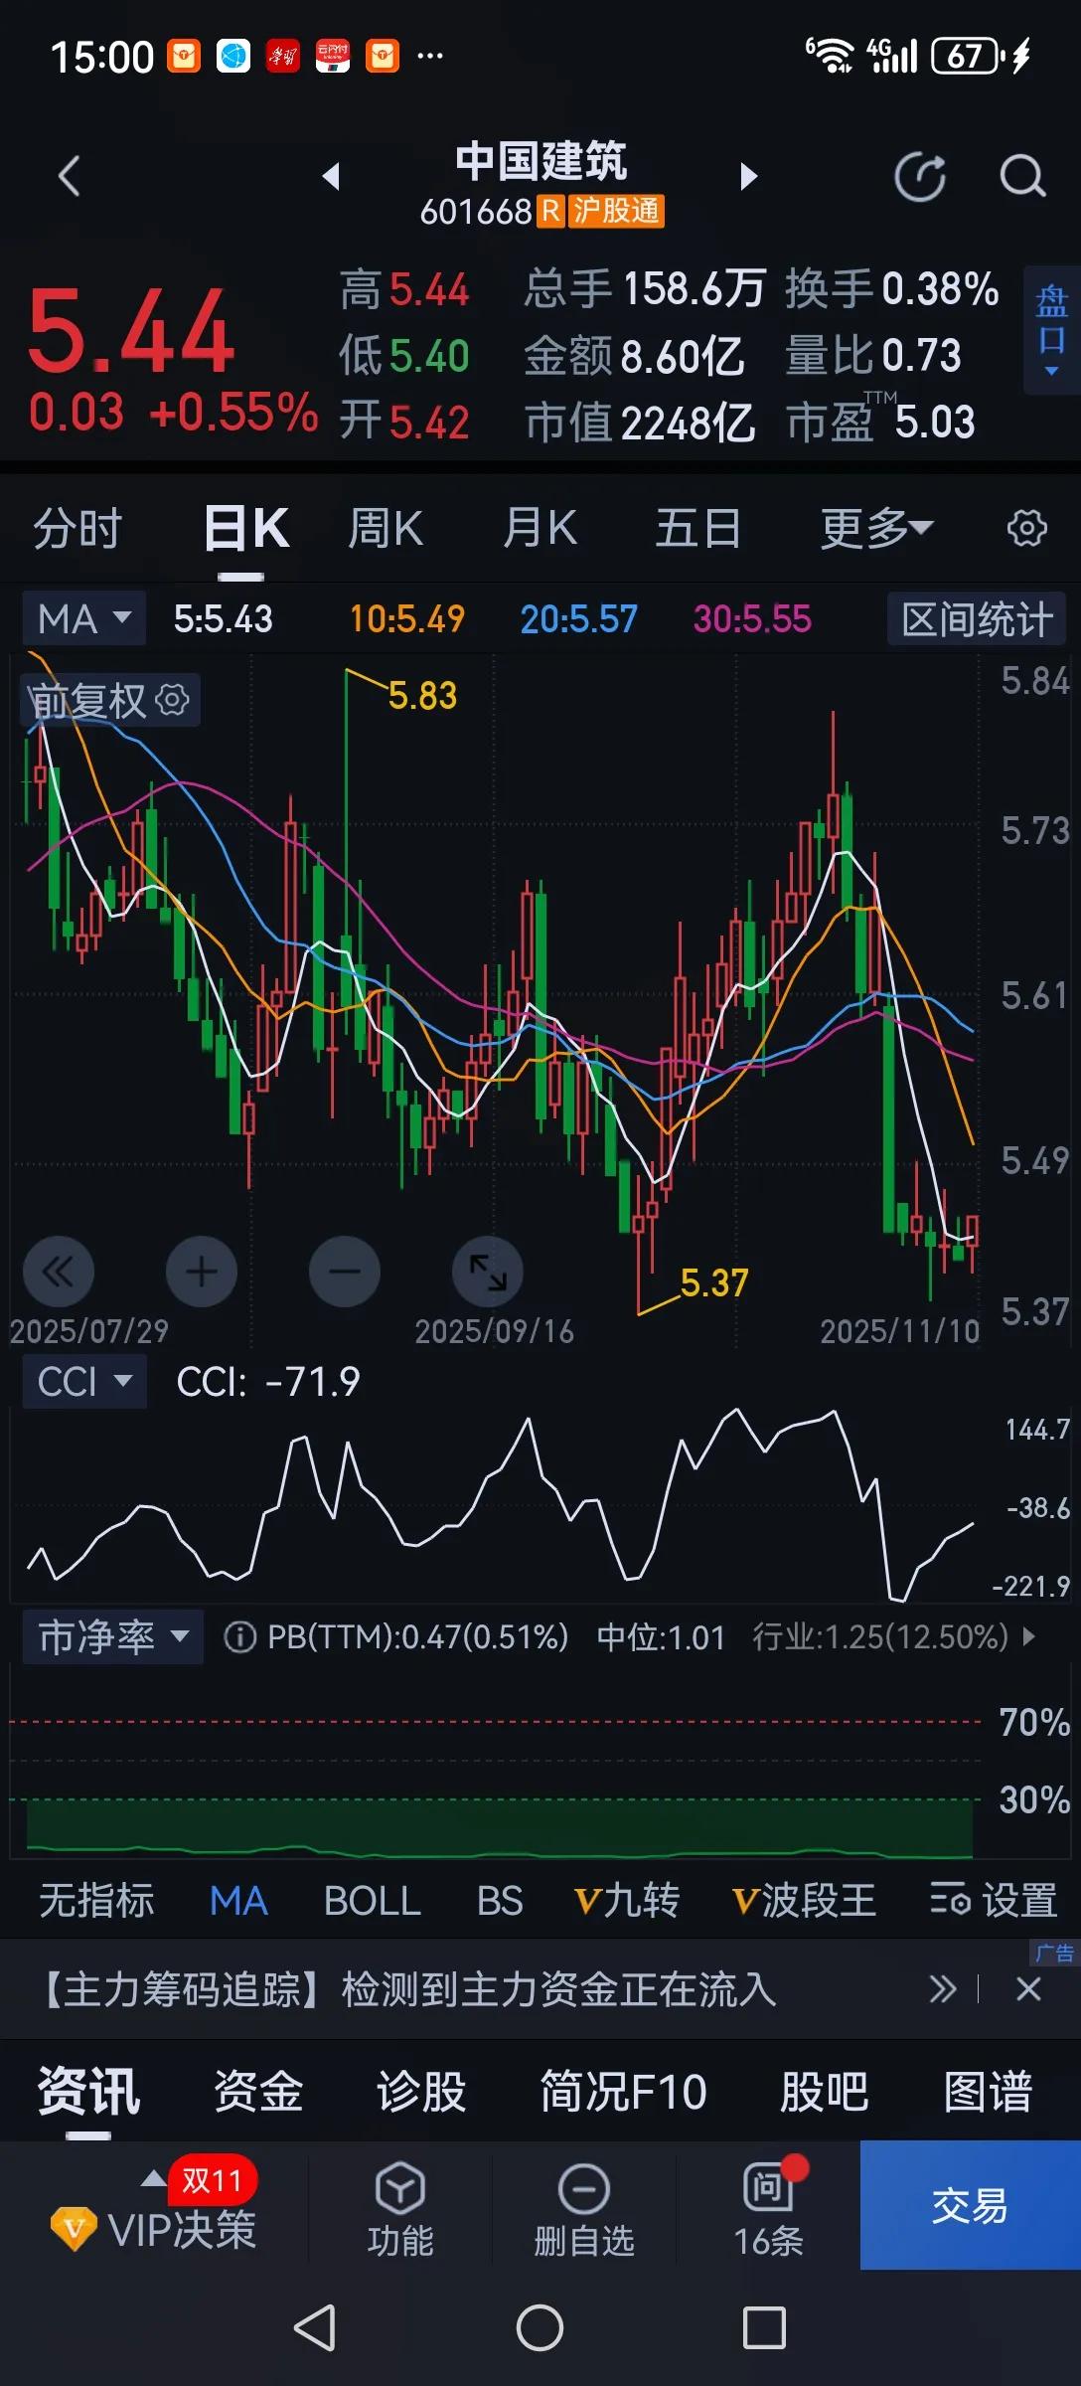Viewport: 1081px width, 2386px height.
Task: Open the 图谱 tab
Action: click(988, 2091)
